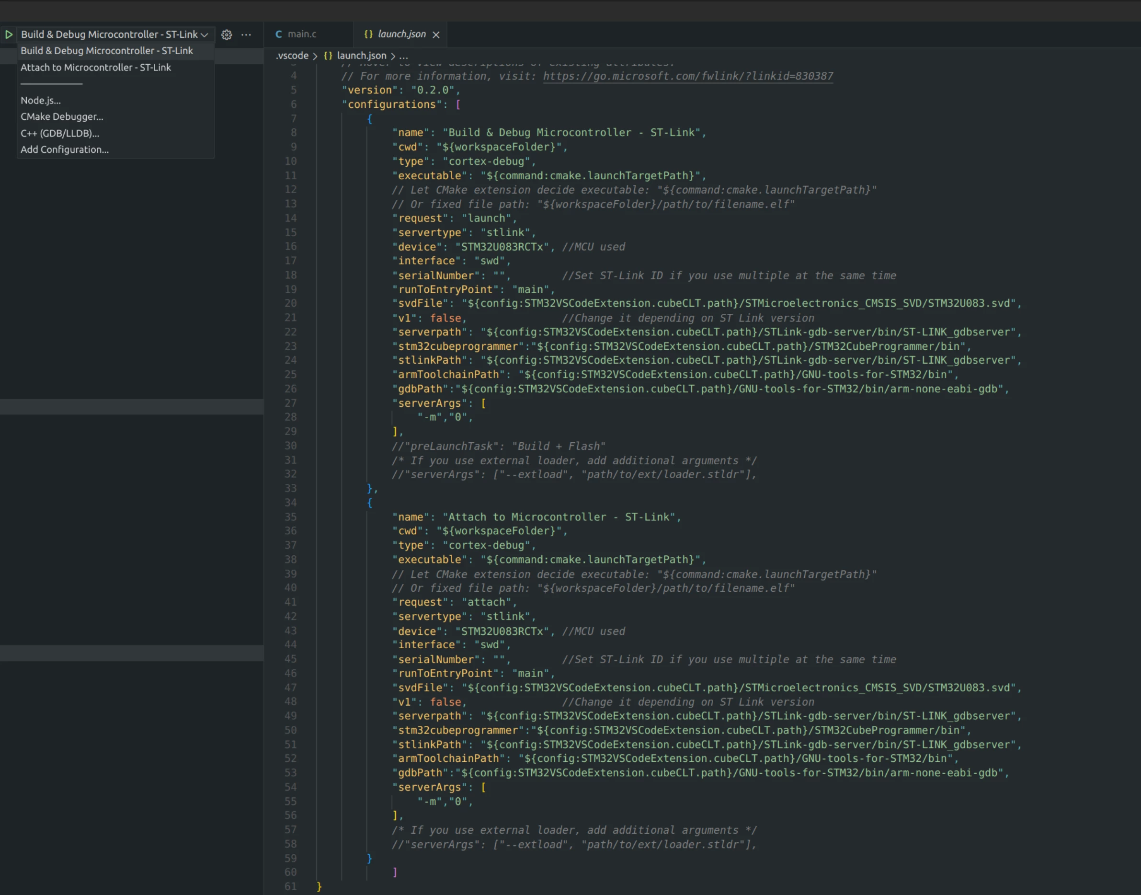Click the "launch" request value on line 14
This screenshot has width=1141, height=895.
click(x=486, y=218)
